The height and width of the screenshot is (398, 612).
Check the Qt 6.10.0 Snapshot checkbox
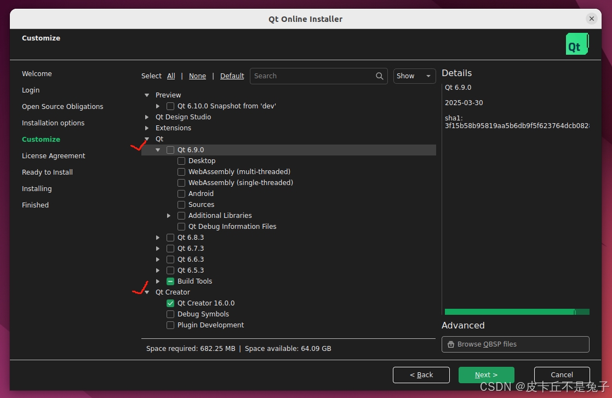click(x=170, y=106)
